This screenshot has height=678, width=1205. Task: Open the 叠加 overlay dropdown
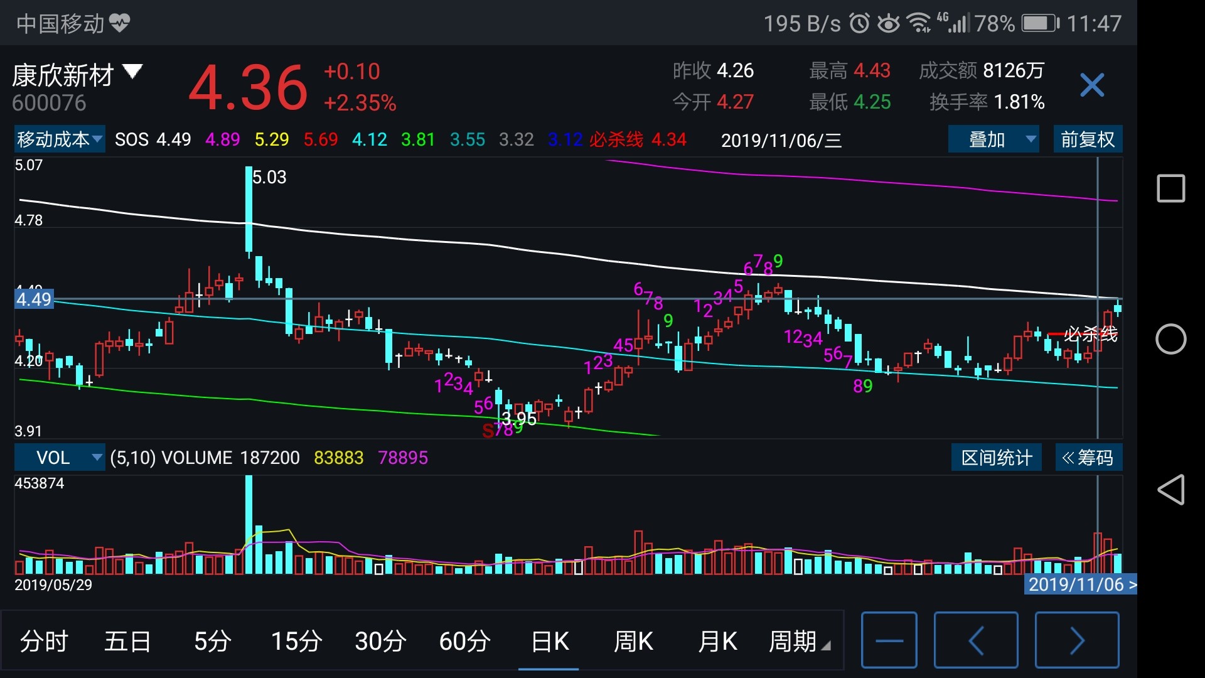coord(993,139)
